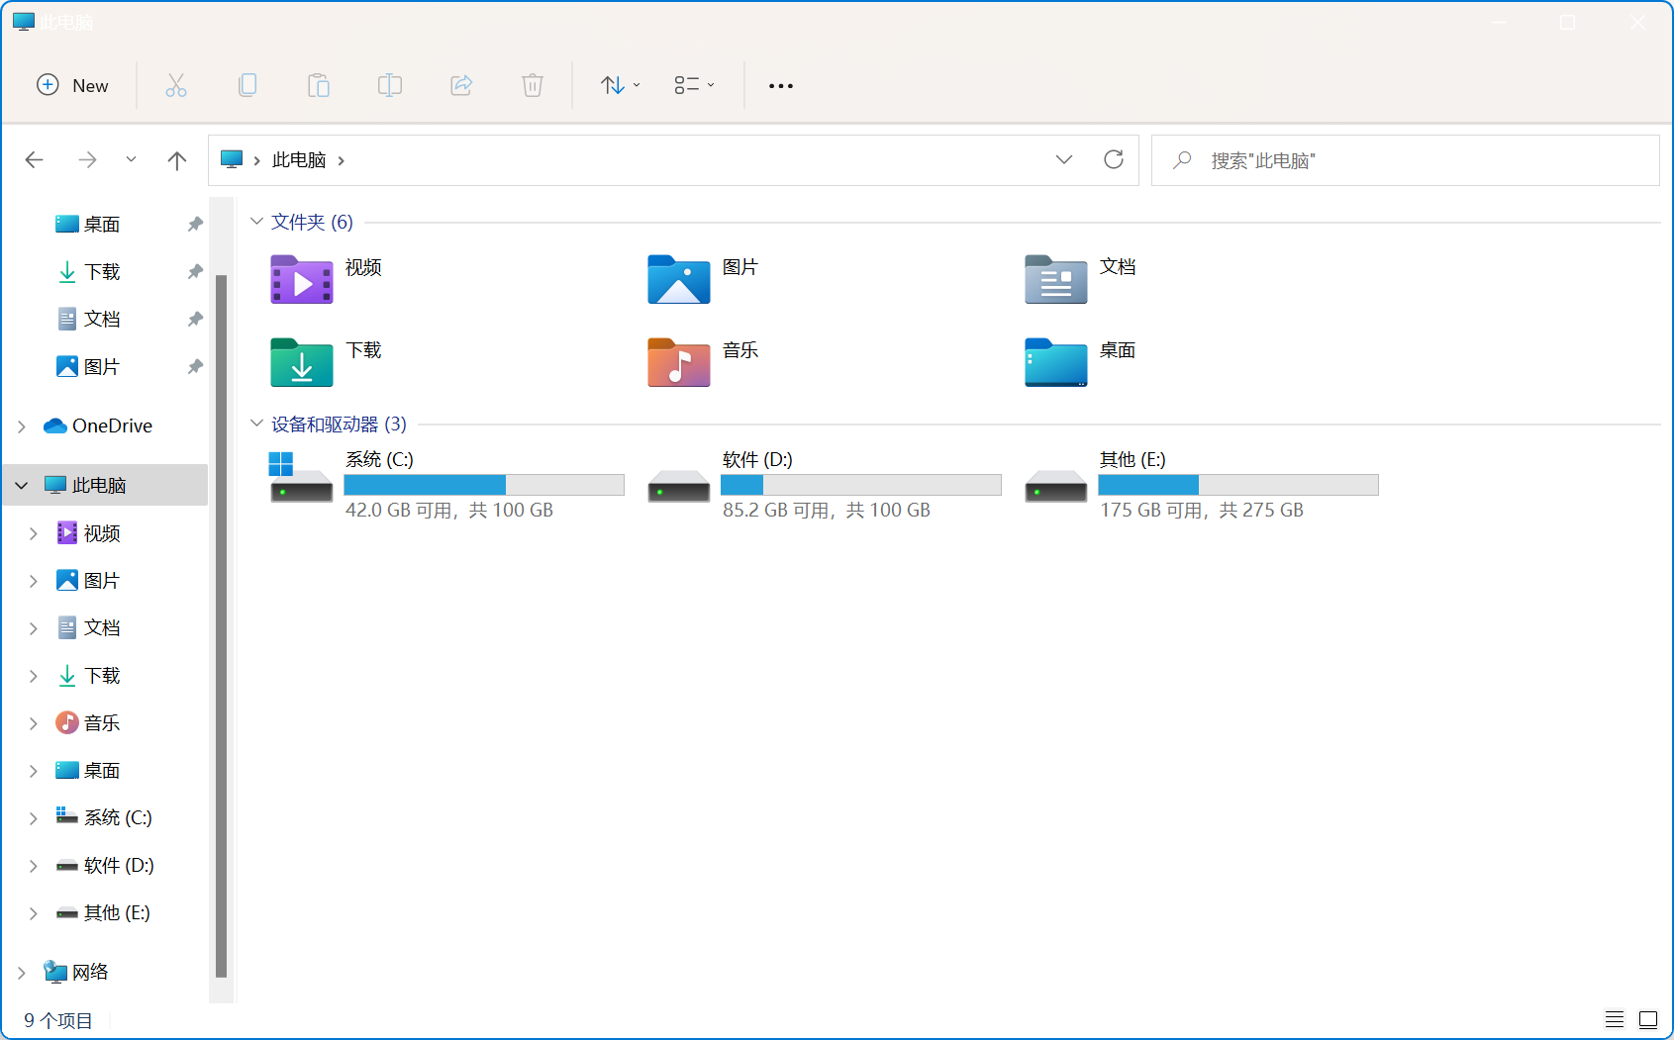Click the Refresh button
The width and height of the screenshot is (1674, 1040).
tap(1114, 159)
